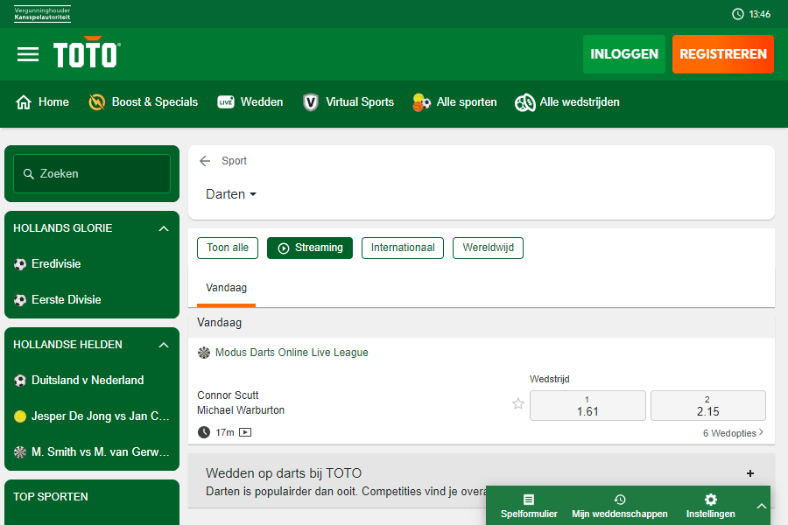Click the match timer clock icon
The image size is (788, 525).
[x=203, y=432]
